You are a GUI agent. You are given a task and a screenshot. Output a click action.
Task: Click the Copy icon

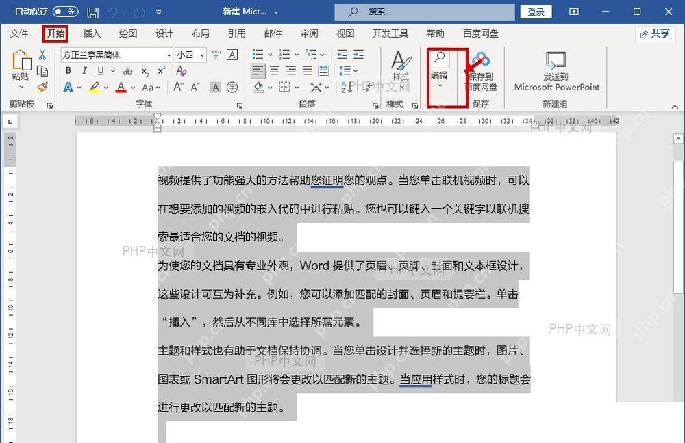click(42, 71)
